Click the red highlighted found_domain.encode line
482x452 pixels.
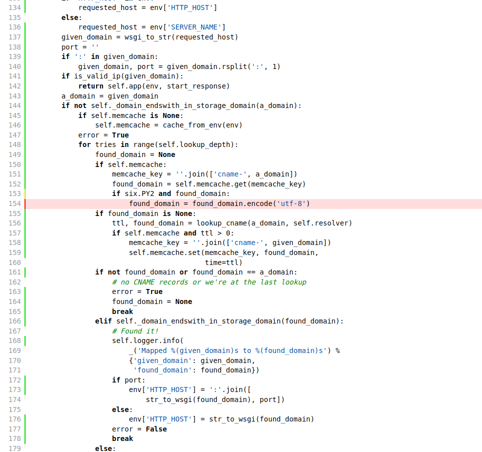pyautogui.click(x=219, y=203)
